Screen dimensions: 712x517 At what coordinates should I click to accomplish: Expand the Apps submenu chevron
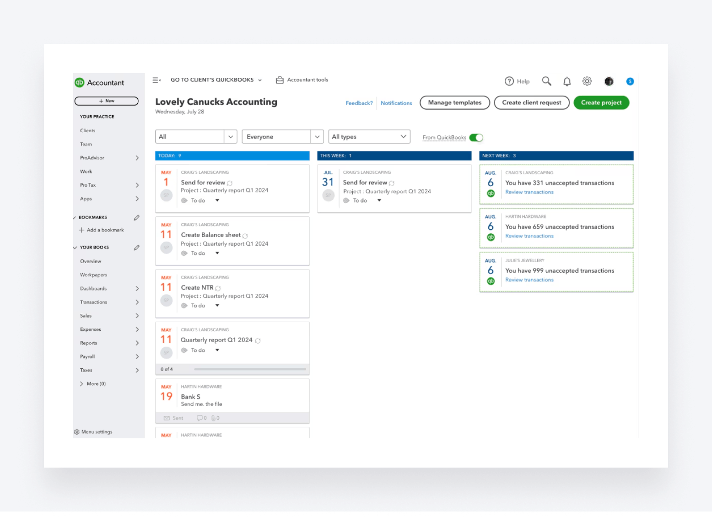137,199
